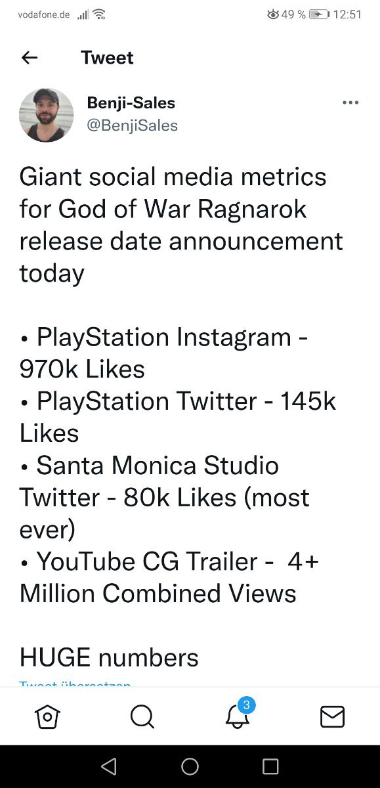
Task: Tap Android home circle navigation button
Action: coord(190,766)
